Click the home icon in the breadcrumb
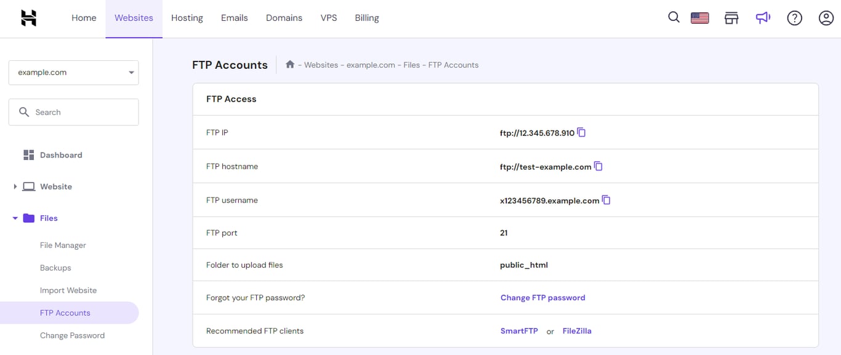This screenshot has width=841, height=355. click(289, 63)
